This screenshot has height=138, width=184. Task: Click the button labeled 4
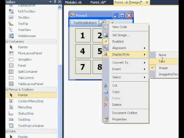[x=83, y=51]
